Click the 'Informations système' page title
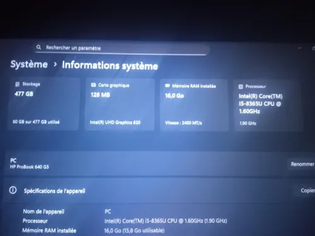315x236 pixels. tap(110, 65)
